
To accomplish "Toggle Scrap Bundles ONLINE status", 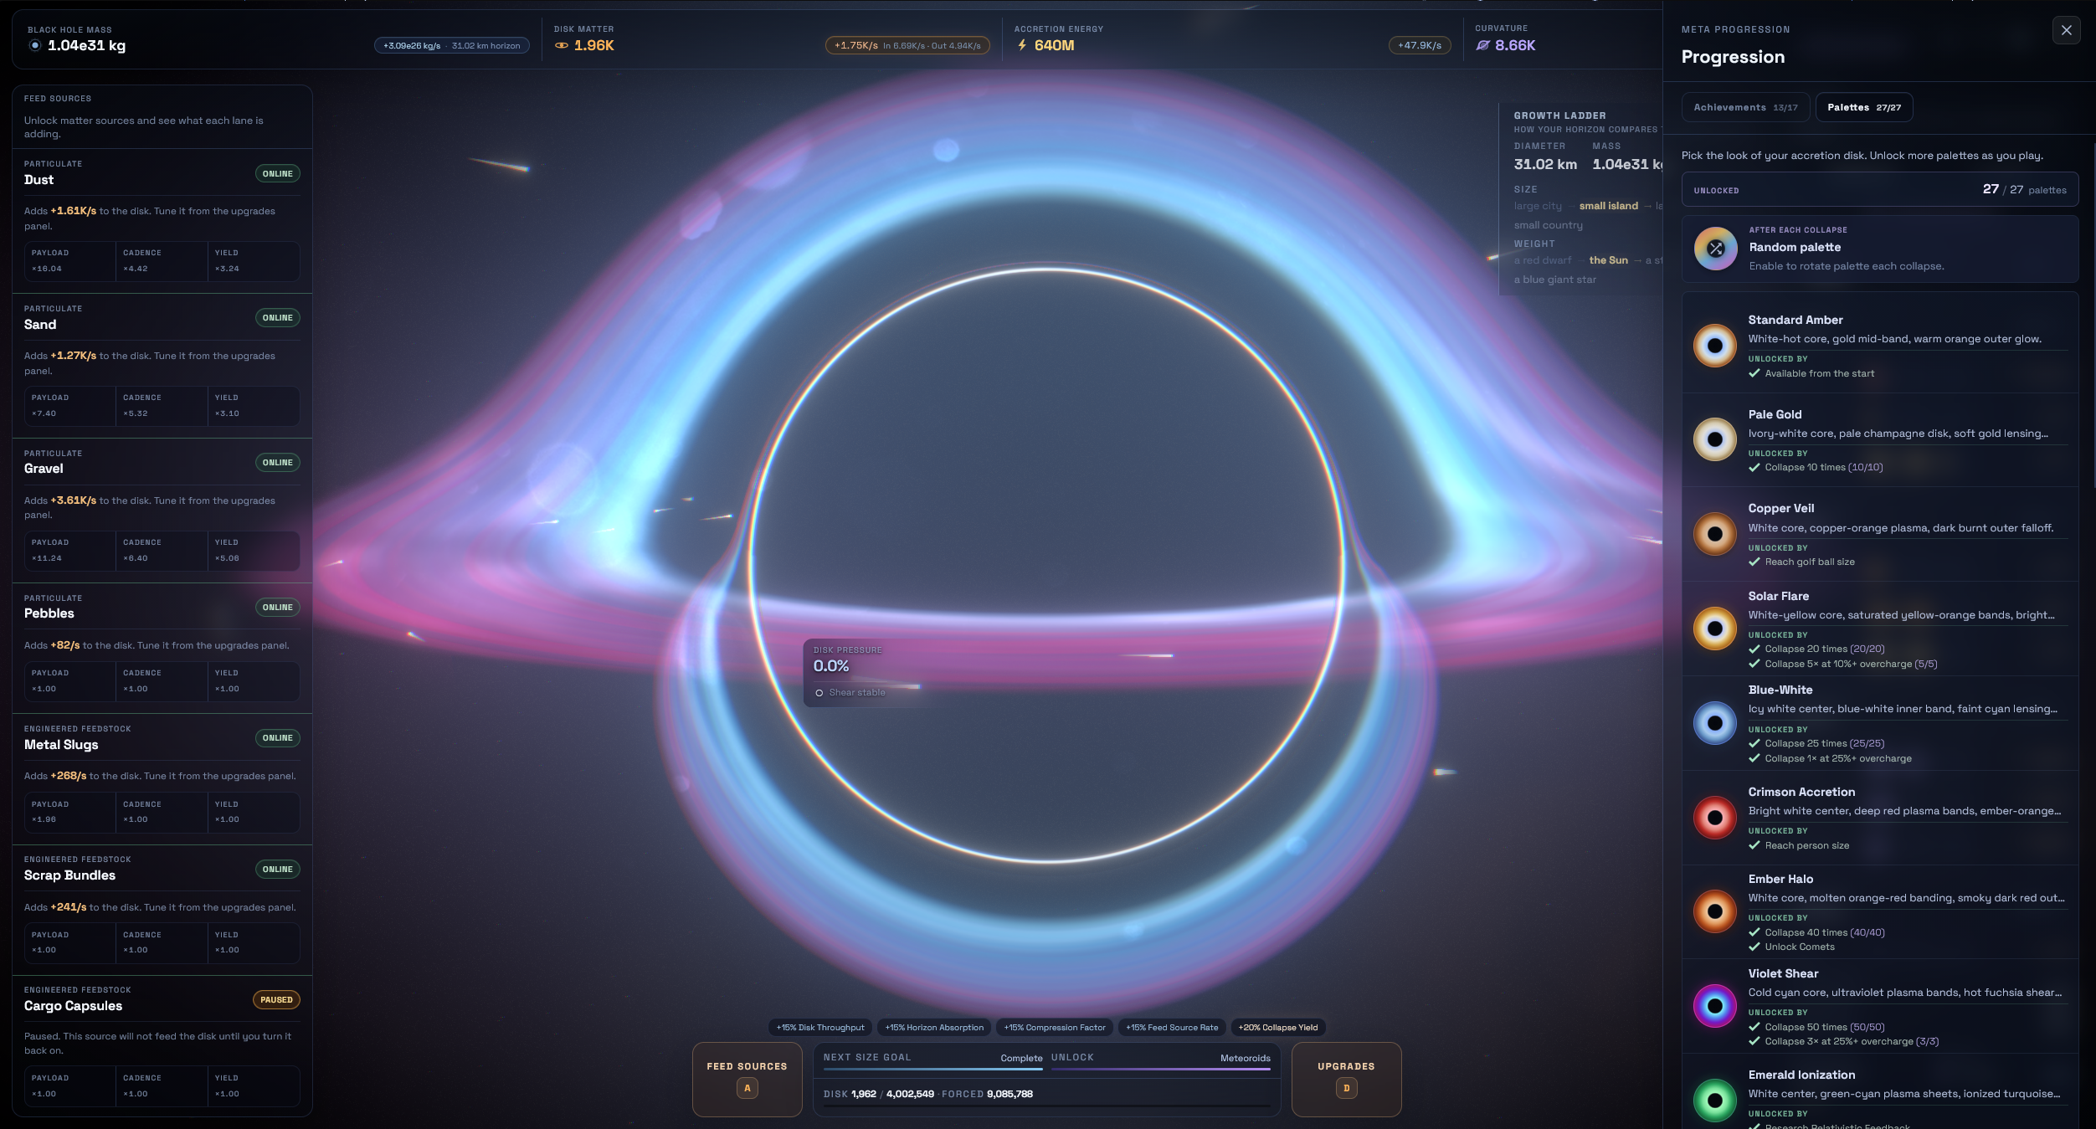I will point(278,870).
